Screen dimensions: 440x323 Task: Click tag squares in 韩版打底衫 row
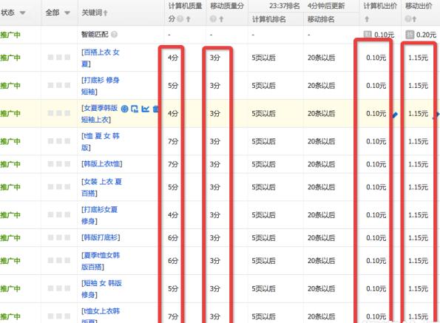pos(59,237)
